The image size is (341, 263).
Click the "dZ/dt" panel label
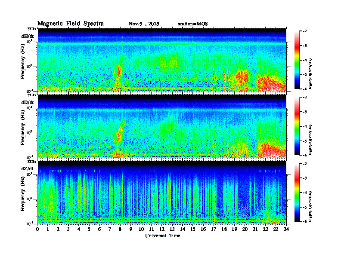tap(28, 168)
